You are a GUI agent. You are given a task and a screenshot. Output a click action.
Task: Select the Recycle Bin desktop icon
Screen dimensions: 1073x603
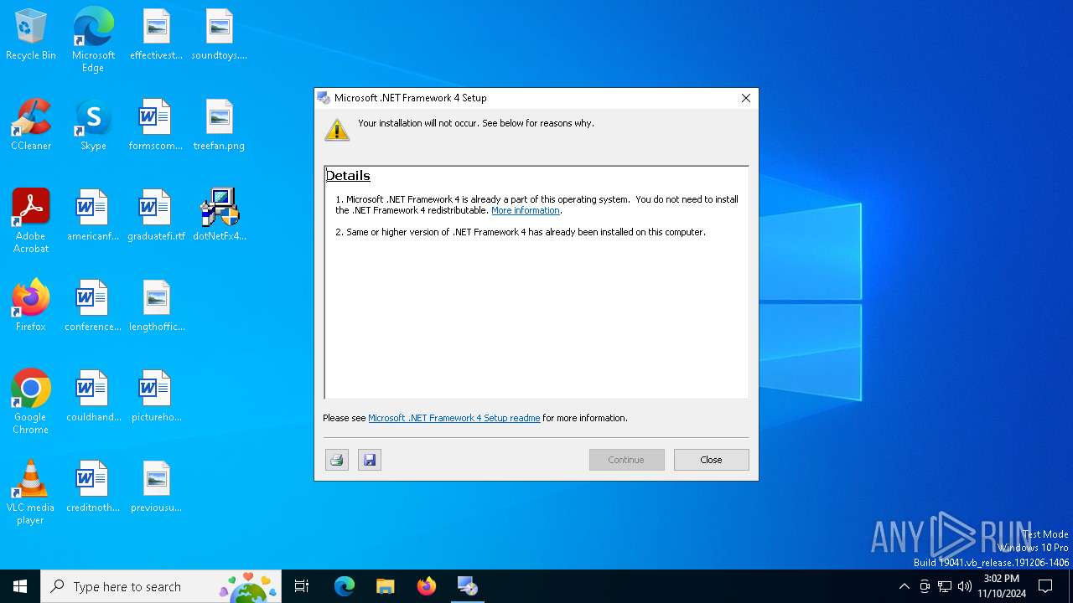31,35
